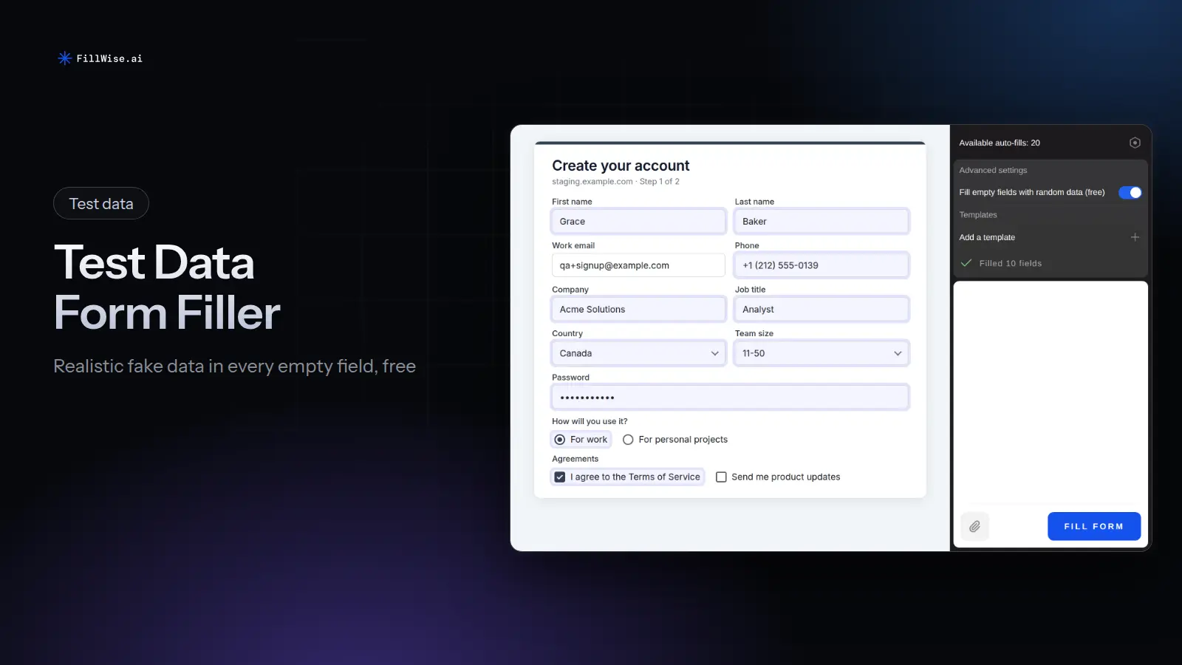The width and height of the screenshot is (1182, 665).
Task: Click the Company field with Acme Solutions
Action: tap(638, 310)
